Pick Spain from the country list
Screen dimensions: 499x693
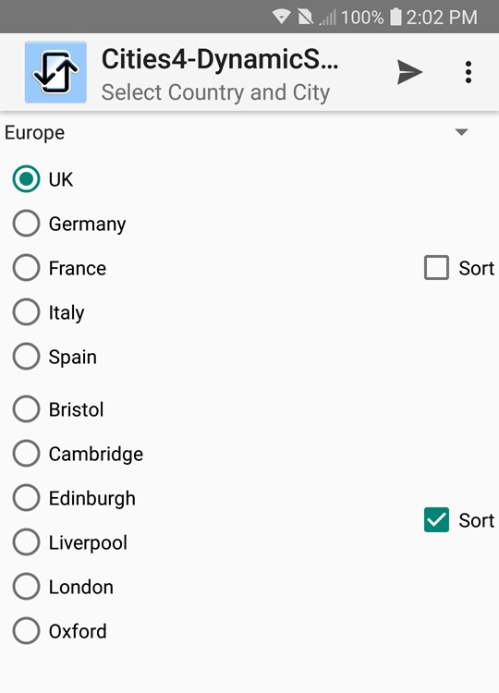(55, 357)
